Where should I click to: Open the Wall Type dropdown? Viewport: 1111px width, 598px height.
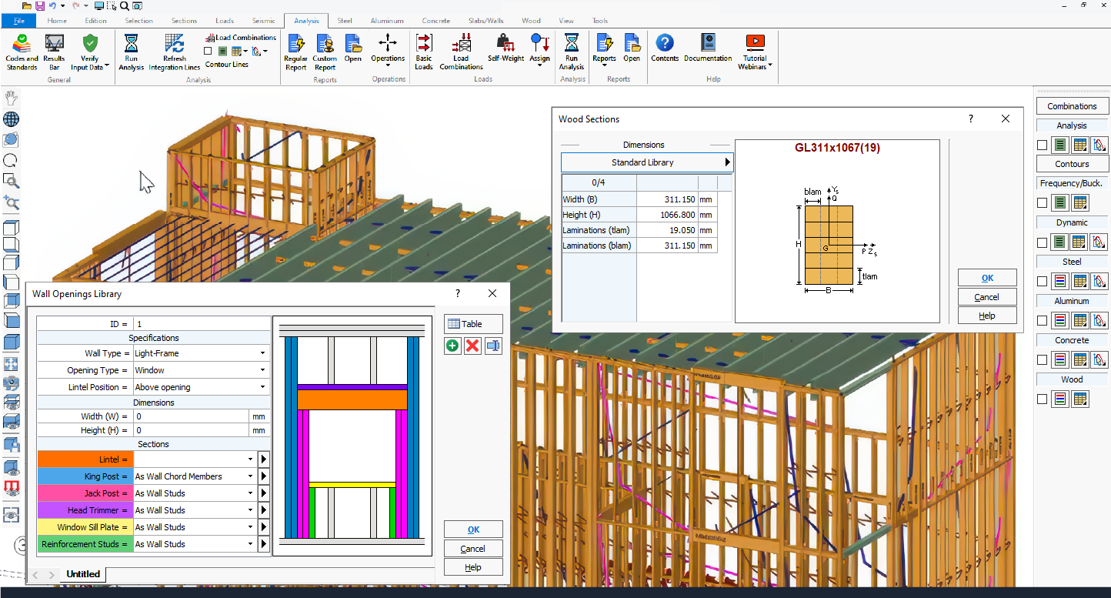[202, 353]
